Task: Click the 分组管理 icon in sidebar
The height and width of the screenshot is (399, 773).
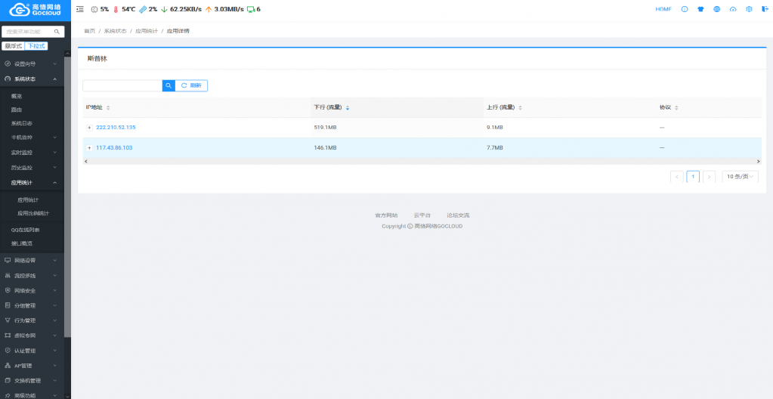Action: [x=8, y=305]
